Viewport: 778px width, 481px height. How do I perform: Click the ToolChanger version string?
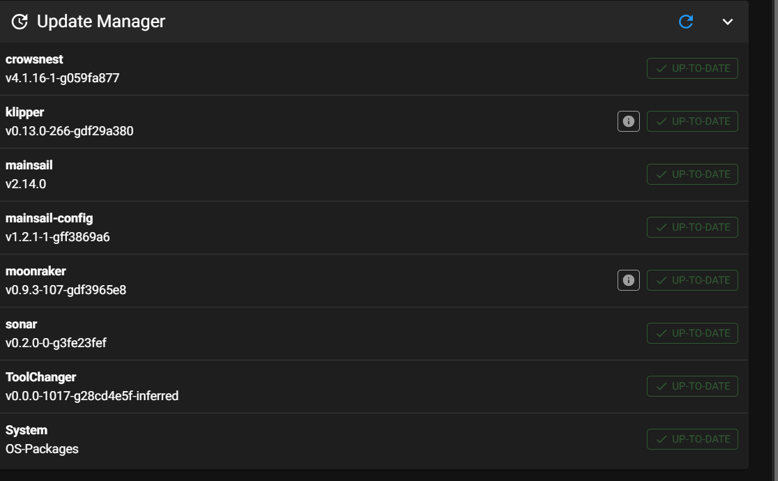(x=92, y=396)
